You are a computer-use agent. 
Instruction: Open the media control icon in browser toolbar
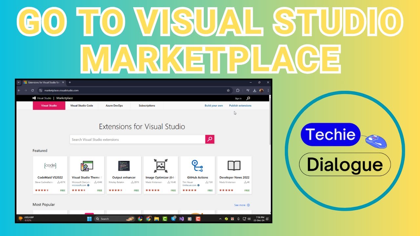tap(248, 90)
